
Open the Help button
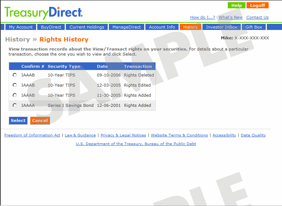click(x=236, y=5)
